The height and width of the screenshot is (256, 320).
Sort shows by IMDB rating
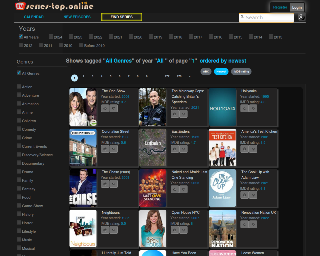[241, 71]
